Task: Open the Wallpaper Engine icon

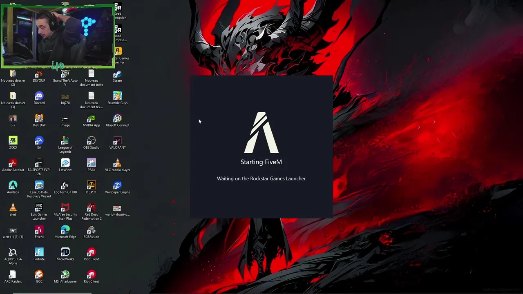Action: point(117,188)
